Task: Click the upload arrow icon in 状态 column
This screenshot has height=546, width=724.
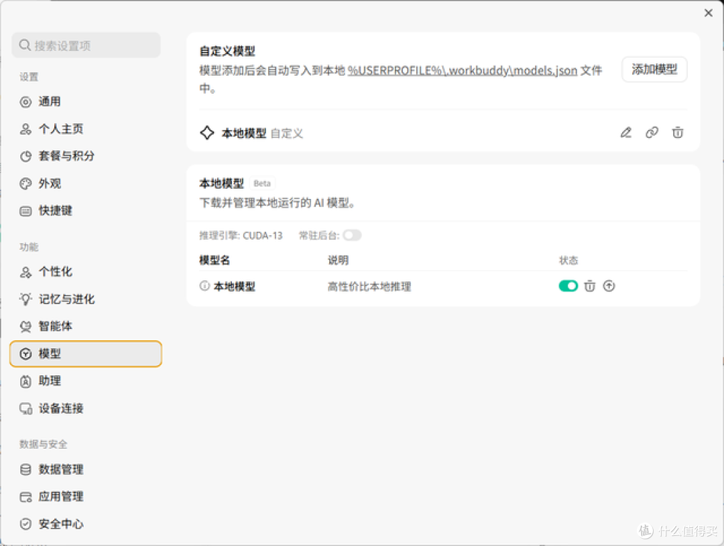Action: tap(609, 286)
